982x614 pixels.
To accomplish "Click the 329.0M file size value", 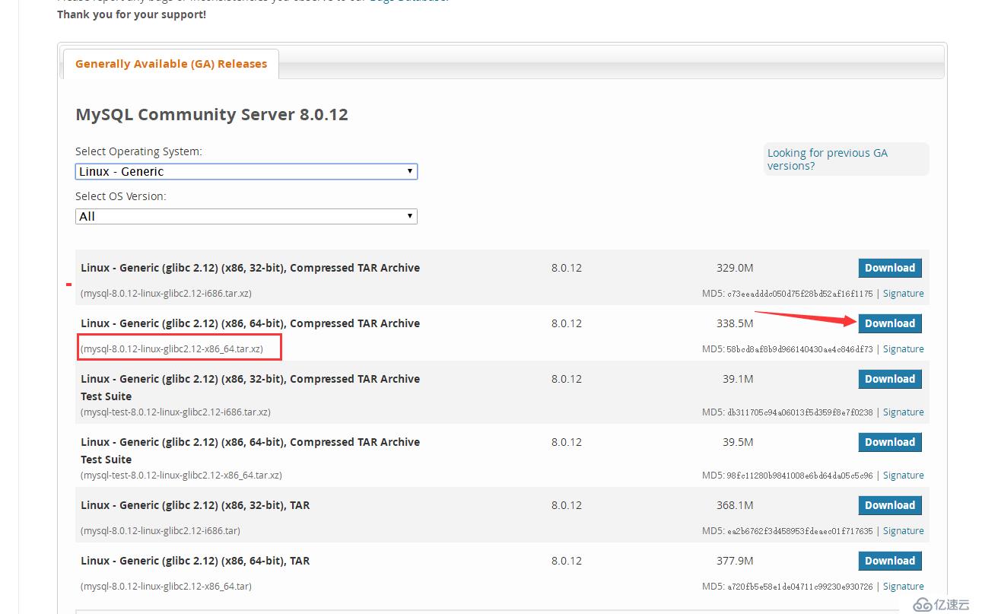I will point(735,268).
